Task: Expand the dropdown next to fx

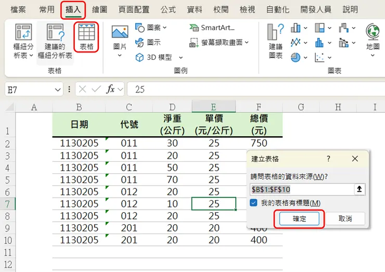Action: click(x=120, y=89)
